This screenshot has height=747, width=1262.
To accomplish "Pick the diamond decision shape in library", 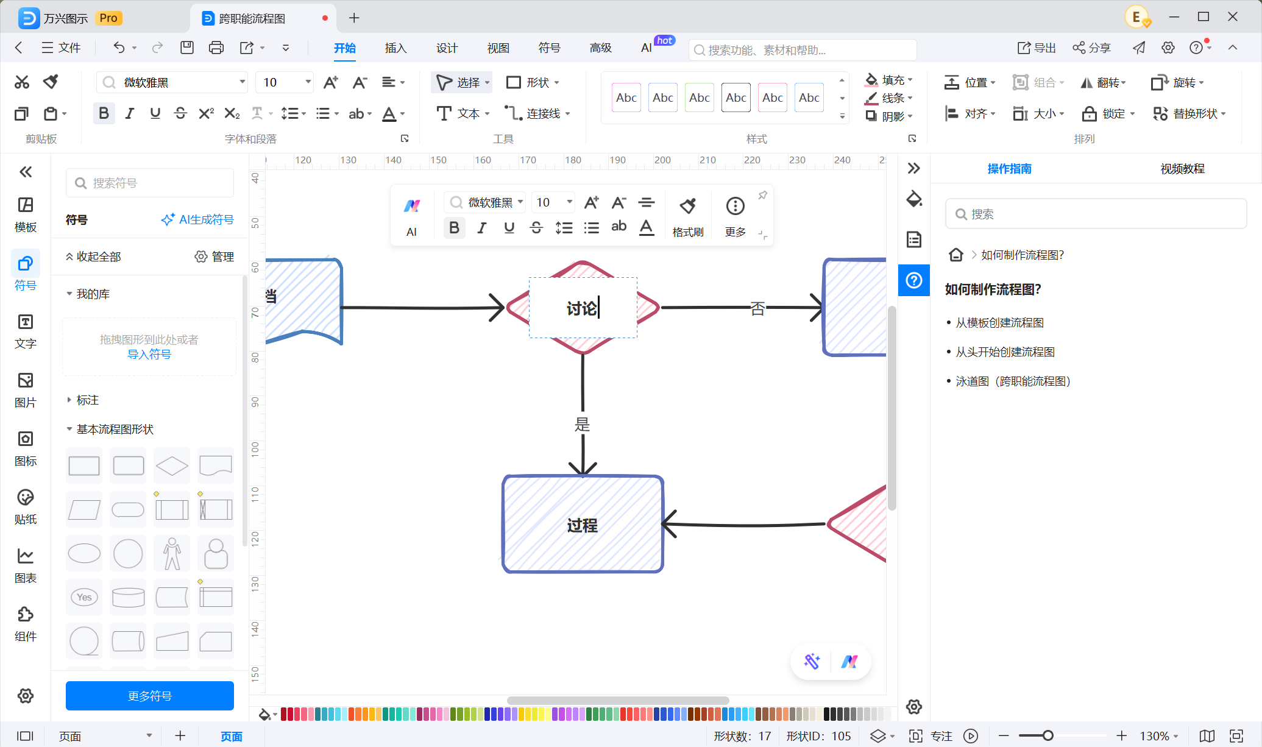I will pyautogui.click(x=172, y=466).
